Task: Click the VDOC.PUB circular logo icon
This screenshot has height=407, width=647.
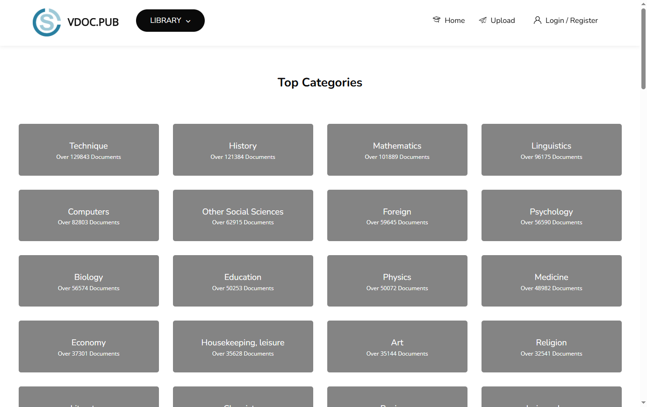Action: point(47,22)
